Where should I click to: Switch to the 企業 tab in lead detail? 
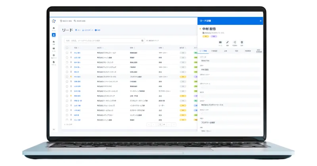(x=225, y=51)
